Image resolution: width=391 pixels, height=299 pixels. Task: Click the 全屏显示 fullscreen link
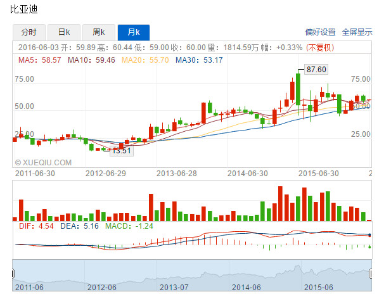point(357,32)
